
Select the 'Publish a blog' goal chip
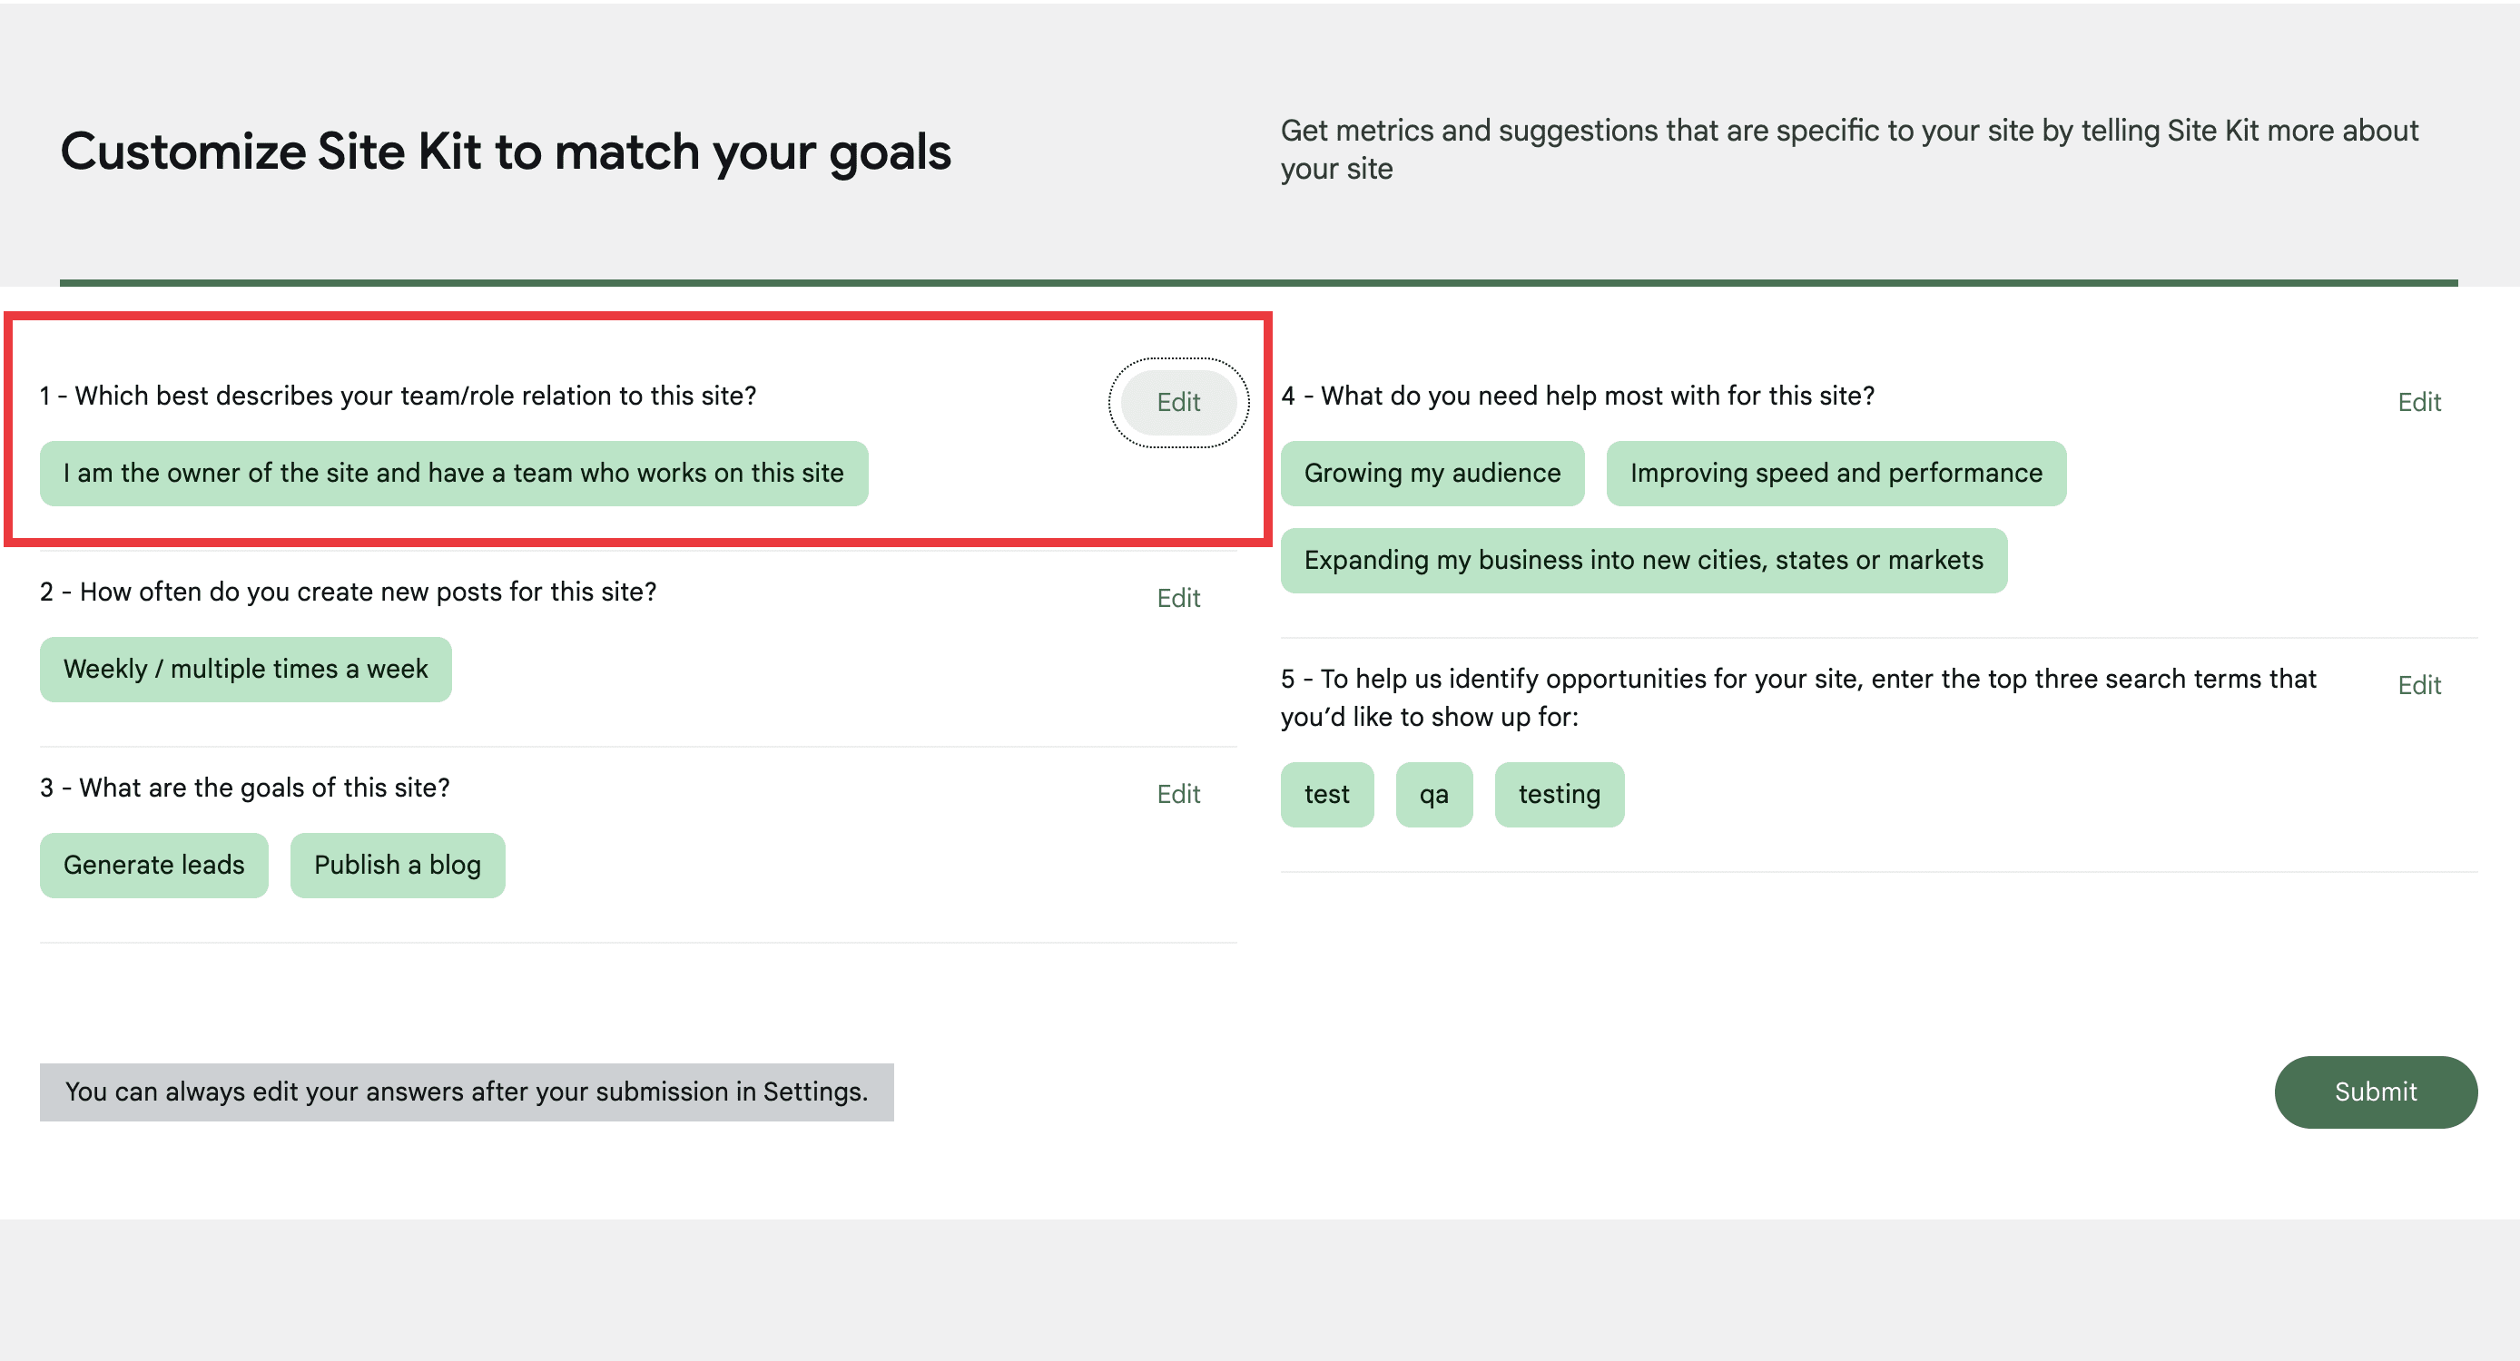398,865
